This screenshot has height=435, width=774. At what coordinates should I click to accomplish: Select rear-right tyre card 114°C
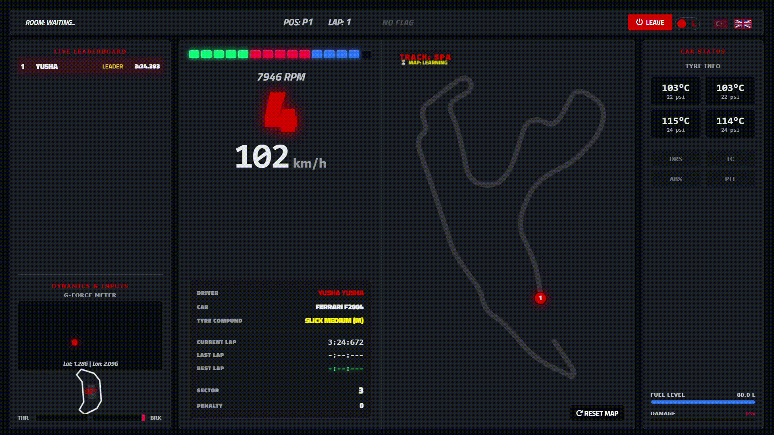[730, 124]
